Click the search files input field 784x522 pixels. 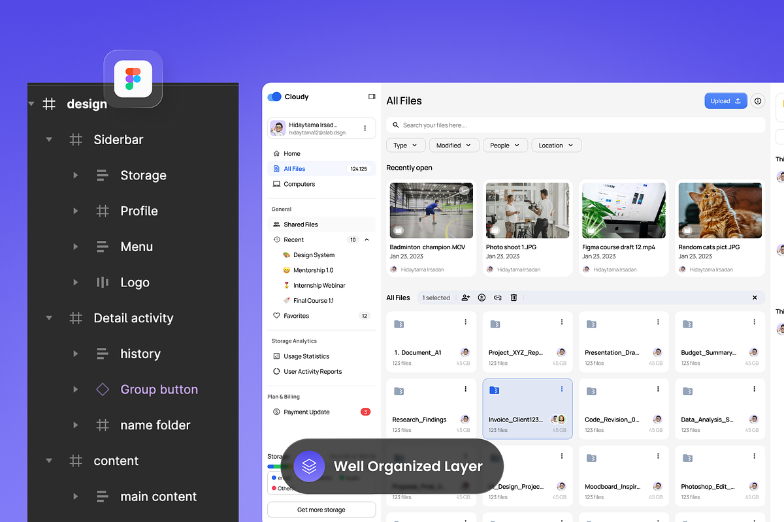point(575,125)
